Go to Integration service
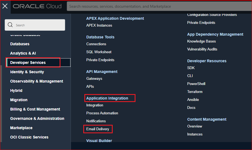The width and height of the screenshot is (252, 150). pyautogui.click(x=95, y=105)
